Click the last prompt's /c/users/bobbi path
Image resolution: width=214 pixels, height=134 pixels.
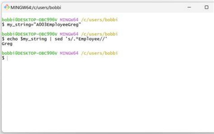coord(99,53)
